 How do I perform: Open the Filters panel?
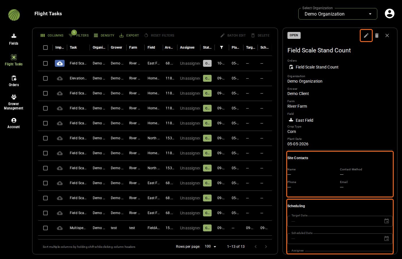[x=79, y=35]
